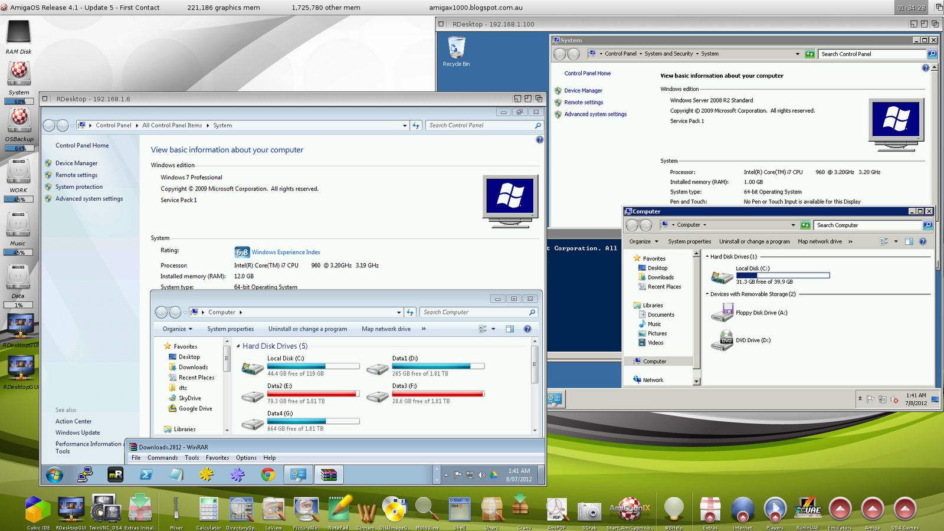Show more toolbar commands in Windows 7 Computer window

coord(424,329)
